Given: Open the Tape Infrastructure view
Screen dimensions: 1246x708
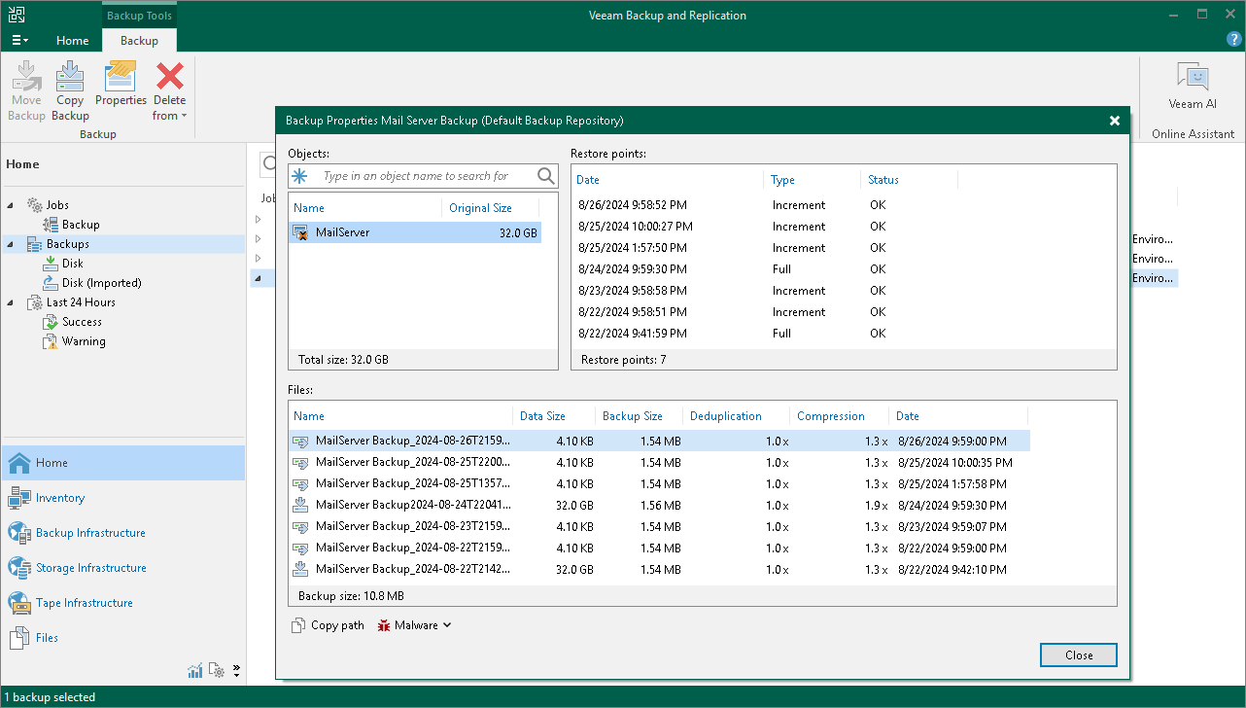Looking at the screenshot, I should coord(84,603).
